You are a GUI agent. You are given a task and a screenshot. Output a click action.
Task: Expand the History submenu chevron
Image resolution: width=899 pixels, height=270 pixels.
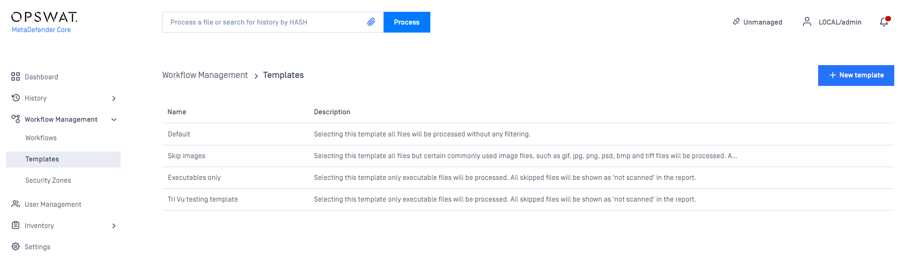pos(114,98)
